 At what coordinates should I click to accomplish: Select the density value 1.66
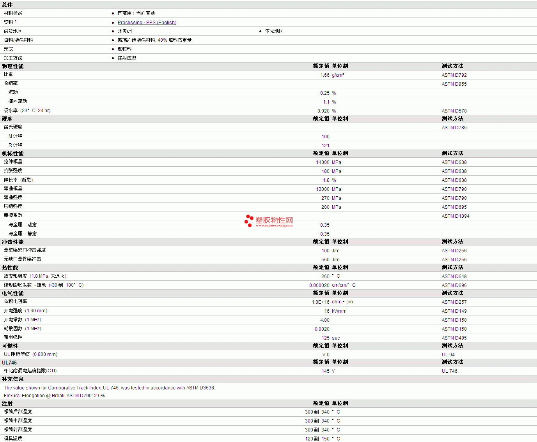(325, 75)
